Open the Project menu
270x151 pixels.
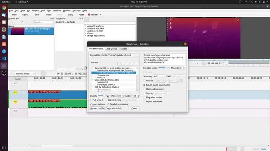[x=35, y=10]
